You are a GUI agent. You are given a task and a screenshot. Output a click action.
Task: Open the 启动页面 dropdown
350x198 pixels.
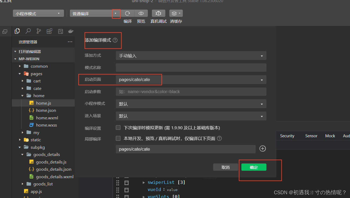(x=191, y=79)
